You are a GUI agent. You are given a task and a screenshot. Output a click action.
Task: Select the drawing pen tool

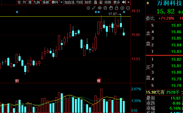click(94, 8)
